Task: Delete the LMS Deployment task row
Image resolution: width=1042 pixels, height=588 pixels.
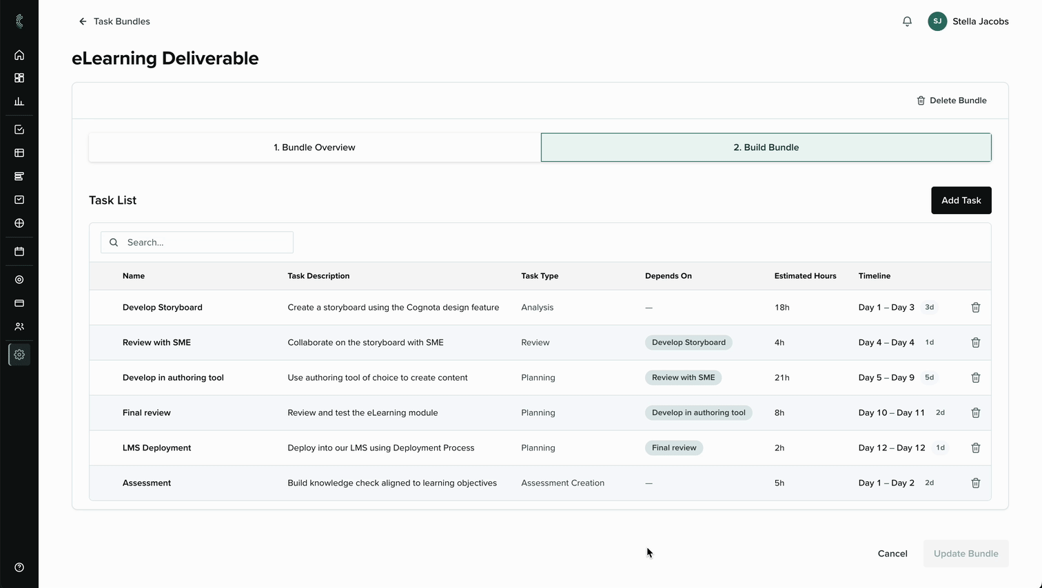Action: (x=976, y=448)
